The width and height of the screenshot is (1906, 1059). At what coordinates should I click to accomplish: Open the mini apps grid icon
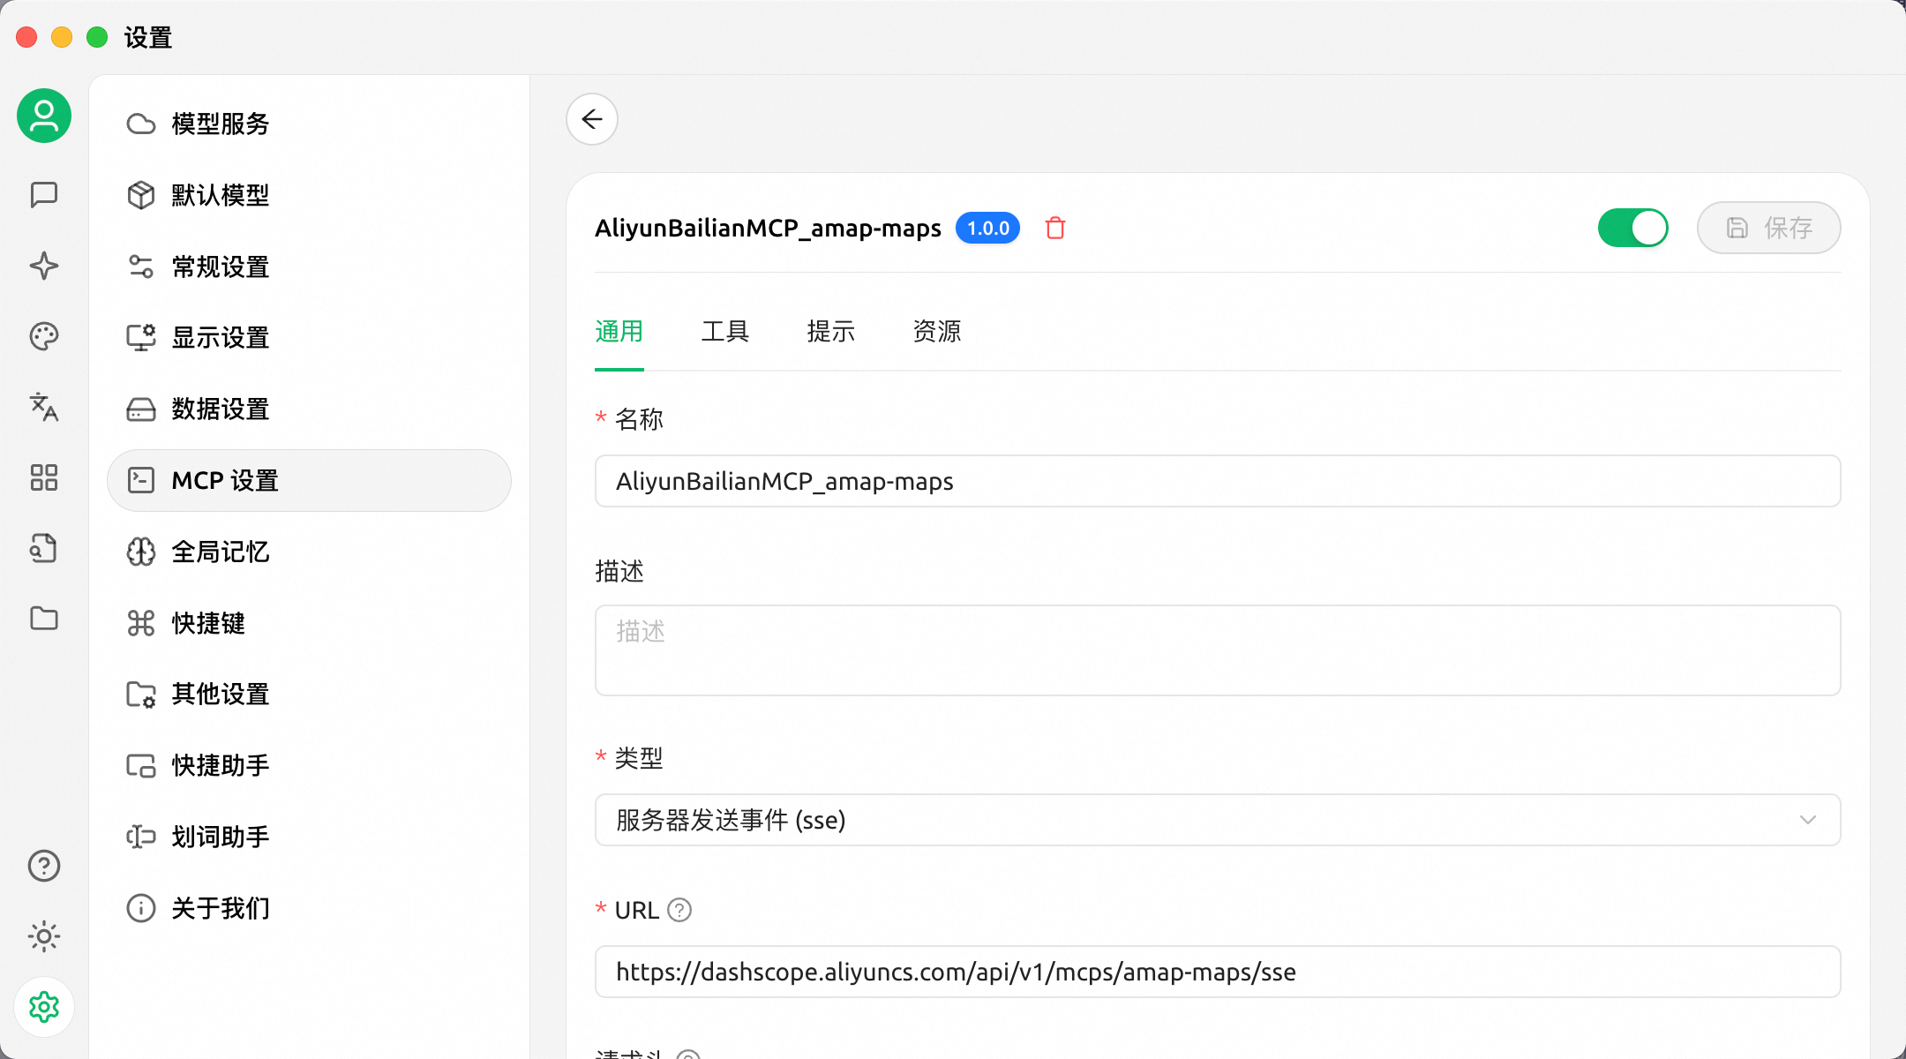tap(44, 477)
